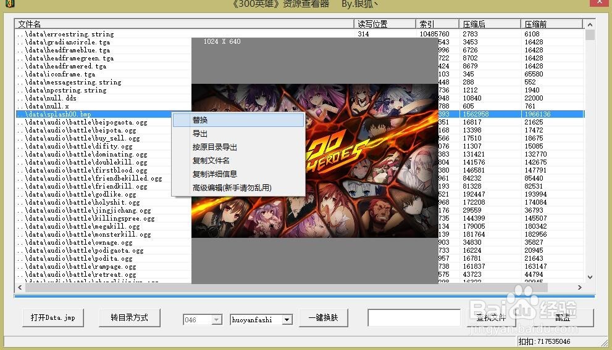This screenshot has width=612, height=350.
Task: Select row ..\data\audio\battle\firstblood.ogg
Action: (x=300, y=170)
